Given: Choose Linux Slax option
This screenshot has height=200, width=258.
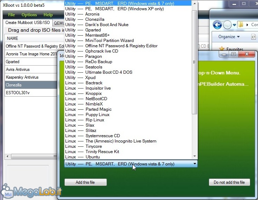Looking at the screenshot, I should [128, 125].
